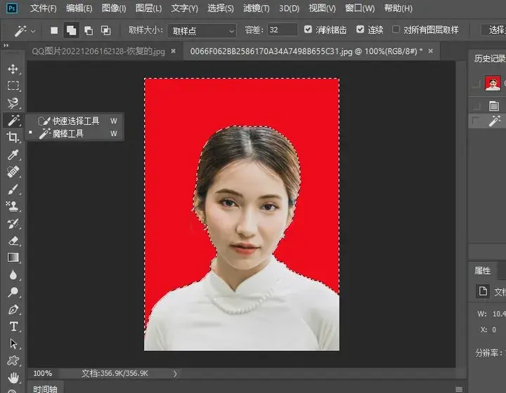The height and width of the screenshot is (393, 506).
Task: Toggle the 消除锯齿 (anti-alias) checkbox
Action: (x=309, y=30)
